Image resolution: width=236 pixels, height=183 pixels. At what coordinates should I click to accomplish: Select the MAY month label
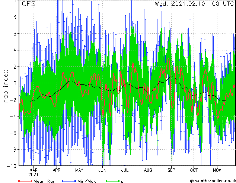(79, 170)
